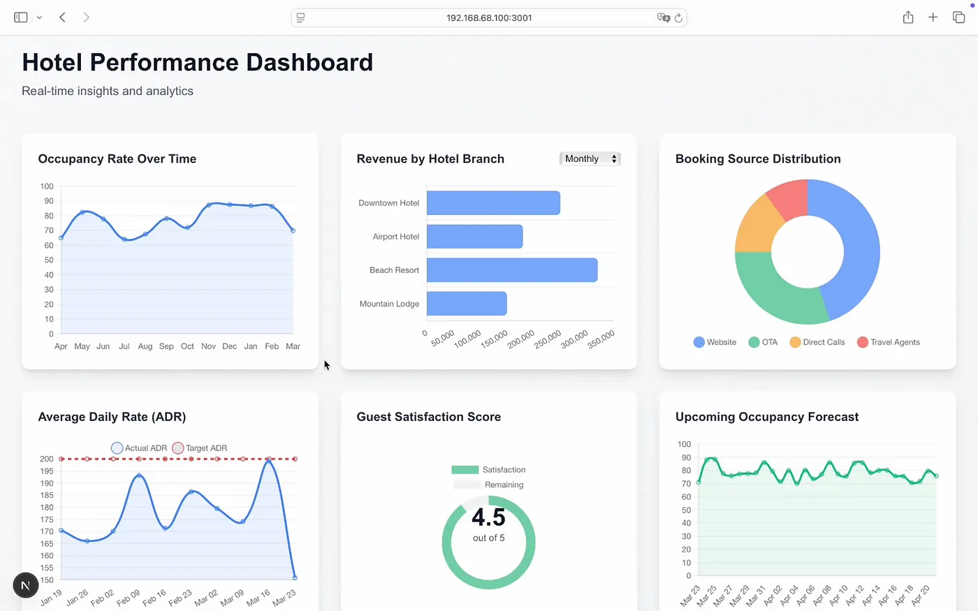Image resolution: width=978 pixels, height=611 pixels.
Task: Click the translate icon in address bar
Action: 662,18
